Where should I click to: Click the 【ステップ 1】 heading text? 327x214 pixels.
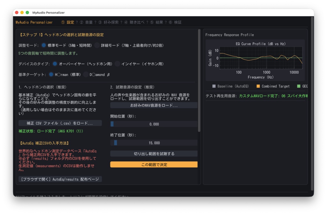[x=61, y=34]
